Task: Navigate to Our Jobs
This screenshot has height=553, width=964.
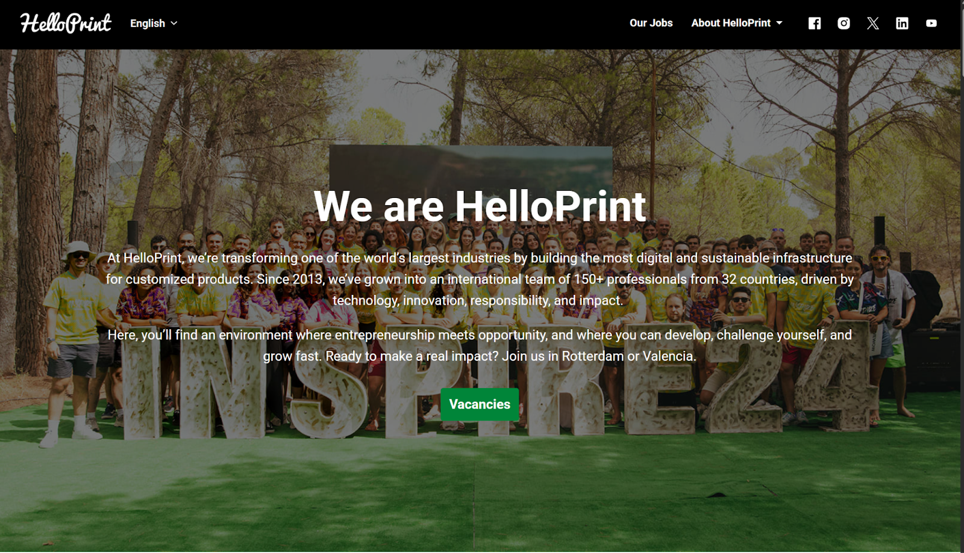Action: [x=651, y=23]
